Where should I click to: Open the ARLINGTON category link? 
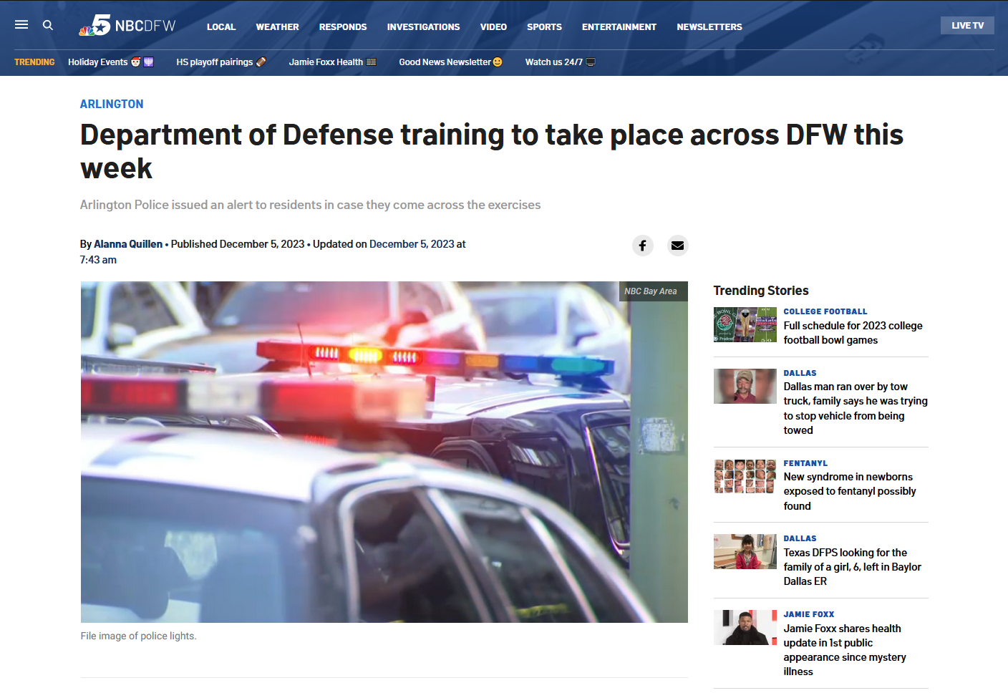(x=112, y=104)
